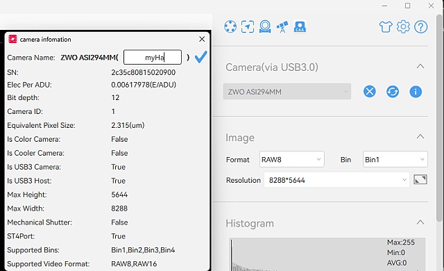Click the Max Width value 8288
Viewport: 444px width, 271px height.
119,208
